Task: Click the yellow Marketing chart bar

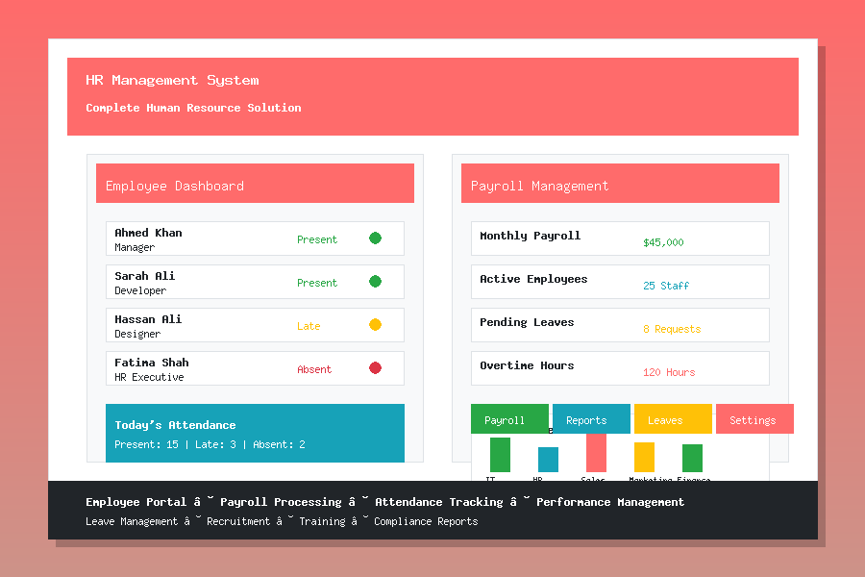Action: click(644, 457)
